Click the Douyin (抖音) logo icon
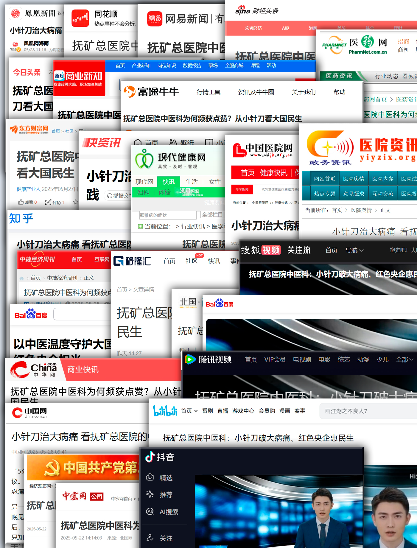The image size is (417, 548). coord(150,457)
